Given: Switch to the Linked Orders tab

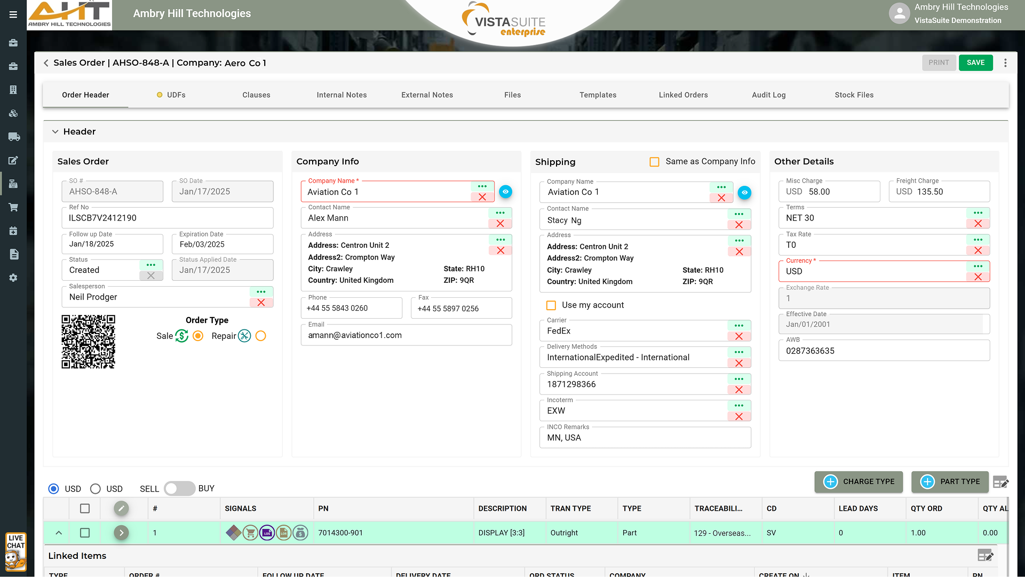Looking at the screenshot, I should pyautogui.click(x=683, y=95).
